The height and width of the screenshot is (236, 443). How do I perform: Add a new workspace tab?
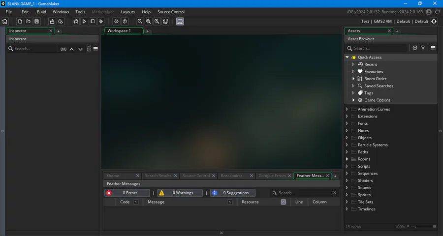[x=148, y=31]
